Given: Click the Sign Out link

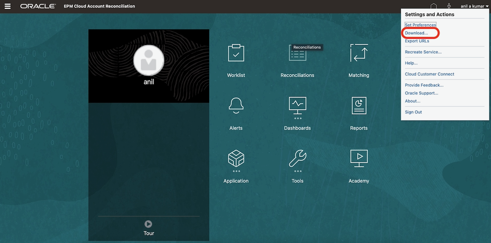Looking at the screenshot, I should [413, 112].
